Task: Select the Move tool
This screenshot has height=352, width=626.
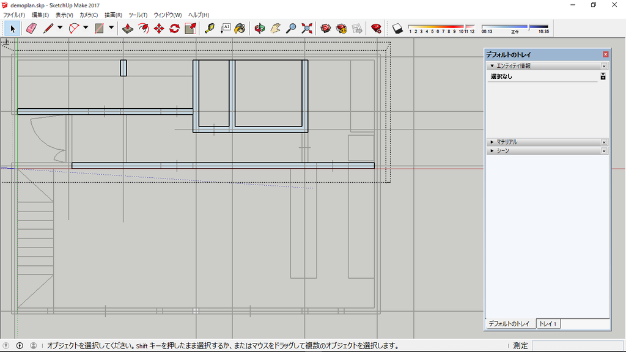Action: (159, 28)
